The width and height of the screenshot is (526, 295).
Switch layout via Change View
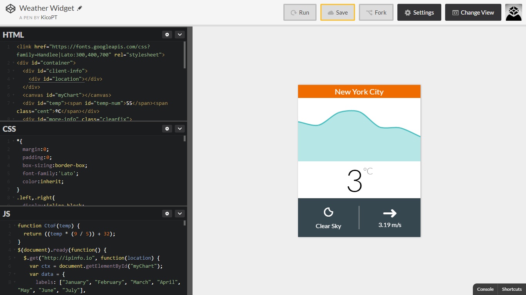click(473, 12)
